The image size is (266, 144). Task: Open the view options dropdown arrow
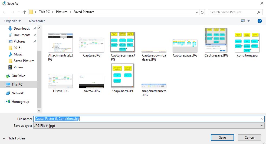pos(248,21)
